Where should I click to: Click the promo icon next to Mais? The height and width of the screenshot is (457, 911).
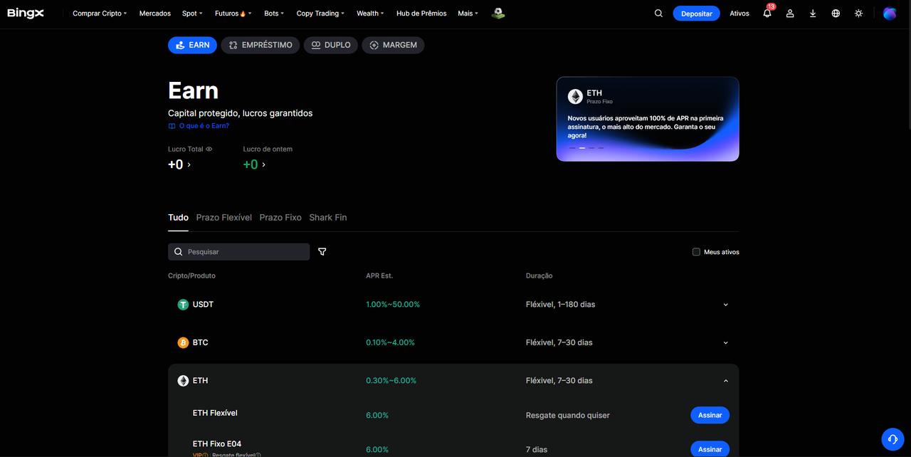(498, 13)
